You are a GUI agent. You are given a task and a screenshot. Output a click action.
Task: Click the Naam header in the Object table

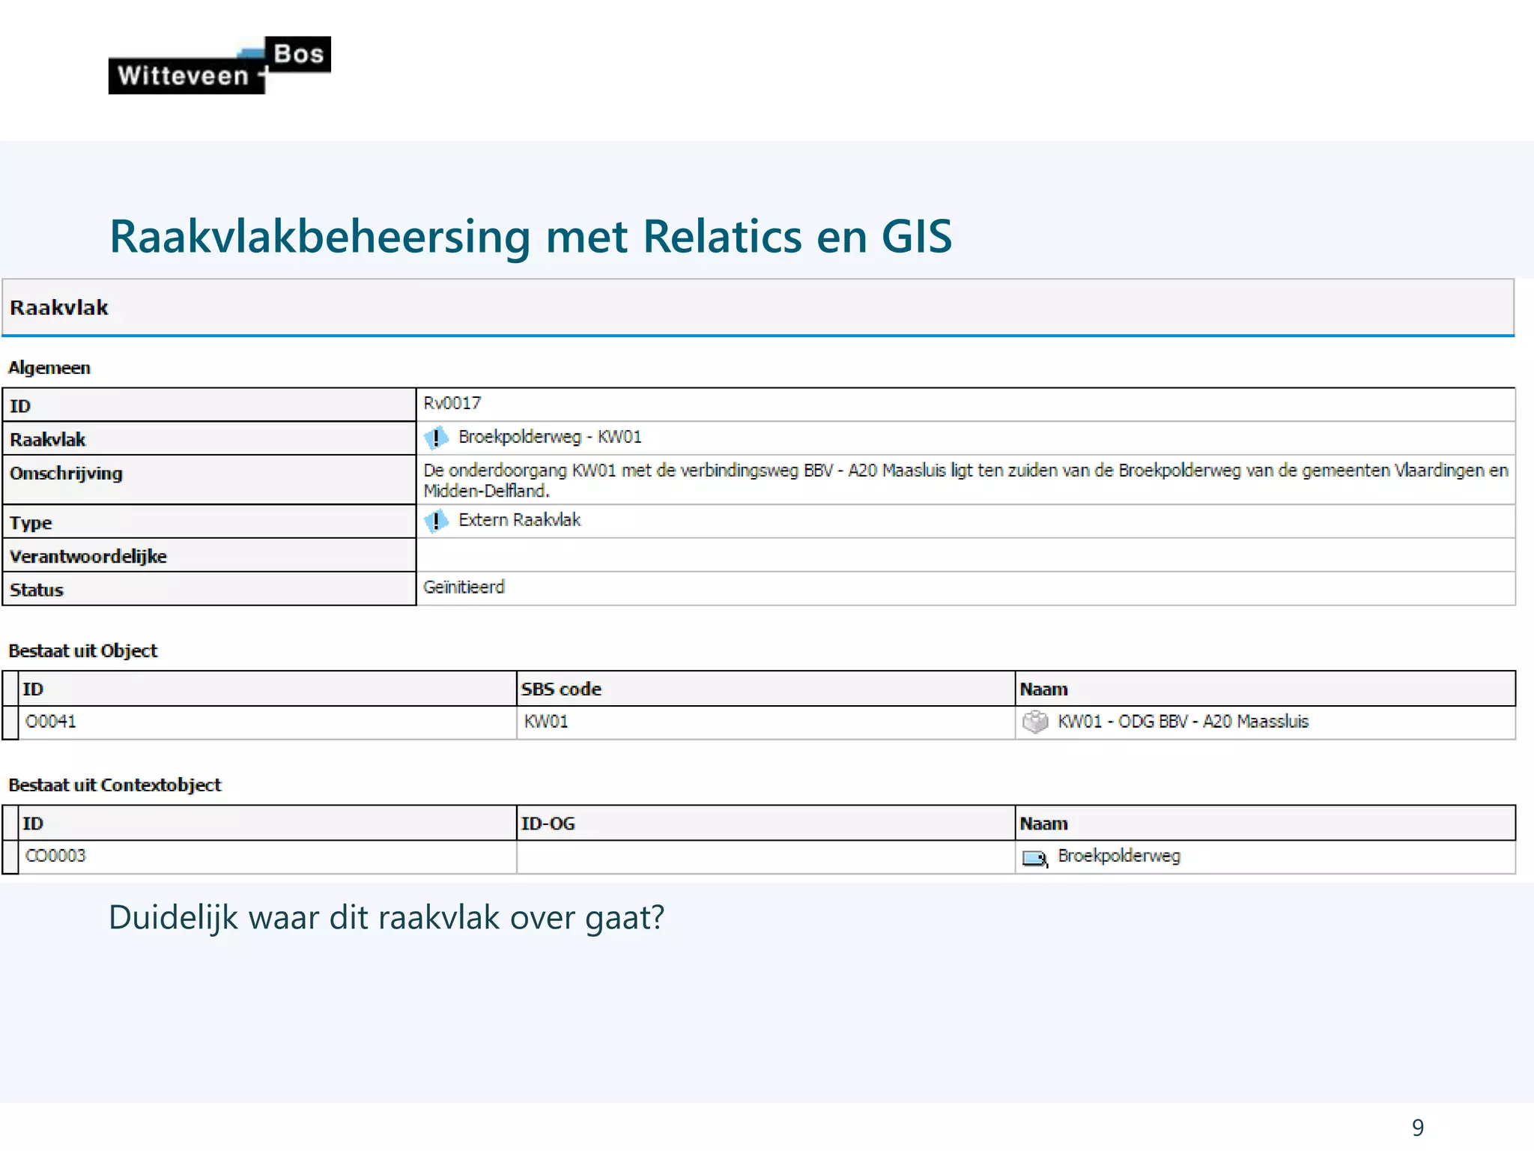tap(1265, 689)
